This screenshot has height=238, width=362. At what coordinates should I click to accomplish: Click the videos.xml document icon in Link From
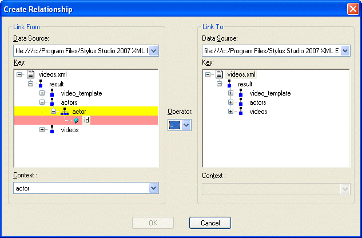click(x=31, y=74)
